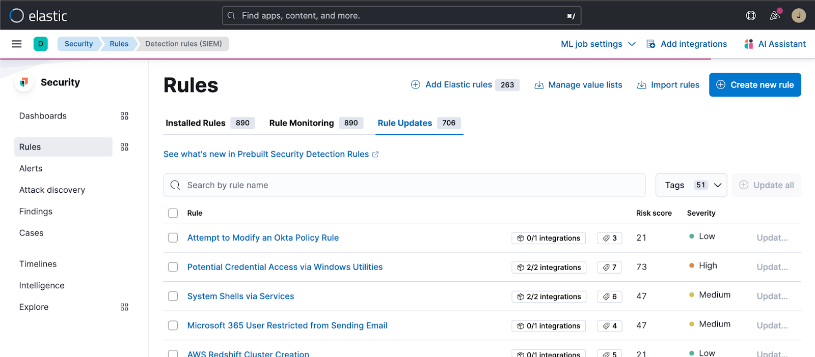Focus the Search by rule name field
Screen dimensions: 815x357
404,185
